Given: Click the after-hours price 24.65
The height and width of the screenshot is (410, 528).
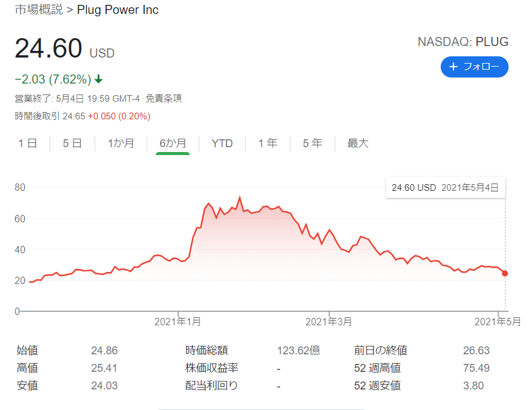Looking at the screenshot, I should (74, 116).
